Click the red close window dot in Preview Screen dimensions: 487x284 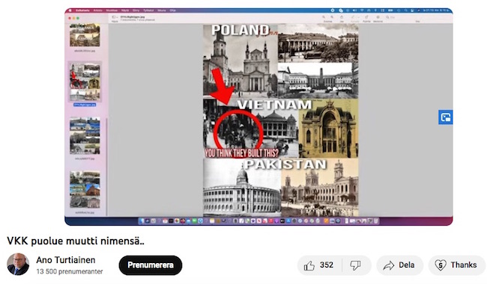pos(70,18)
